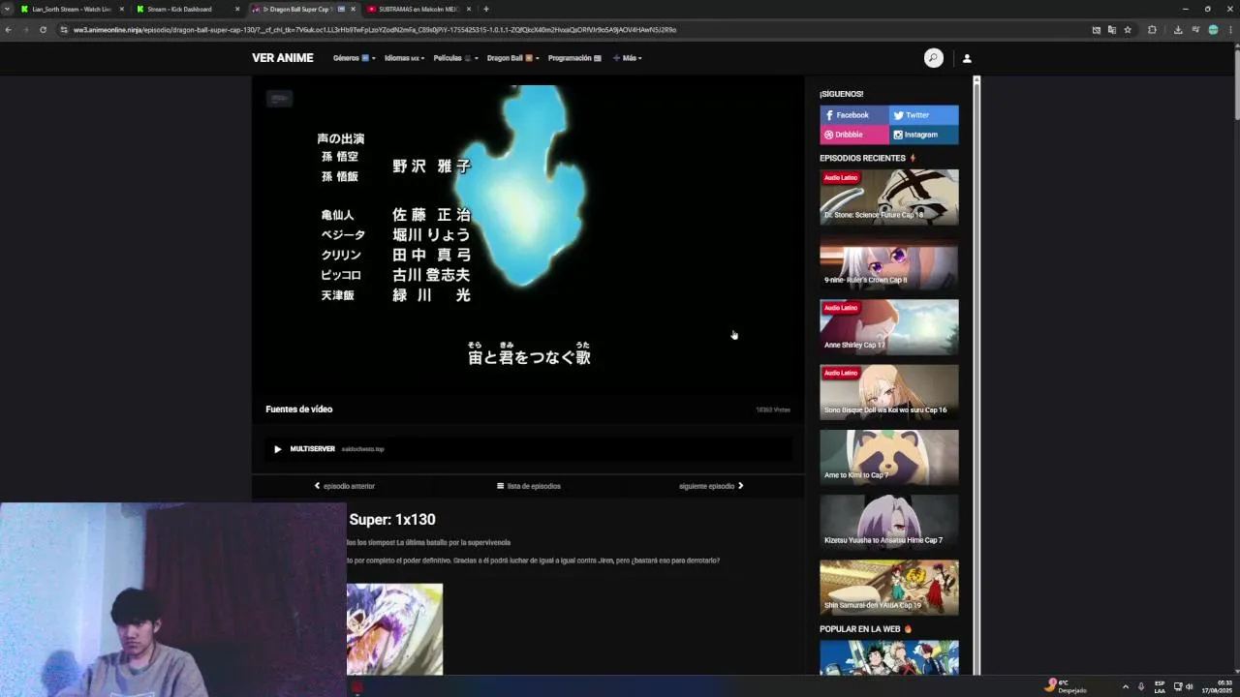1240x697 pixels.
Task: Click the VER ANIME logo
Action: [x=283, y=58]
